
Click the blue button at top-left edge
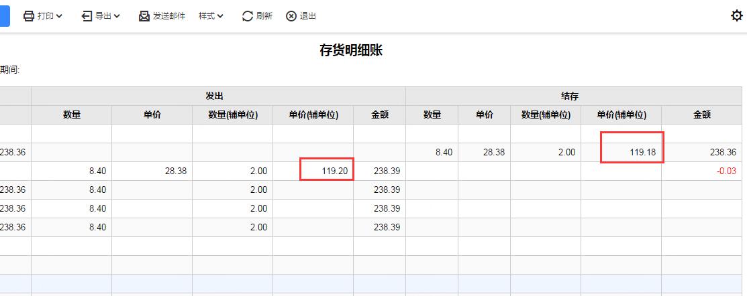(x=5, y=16)
